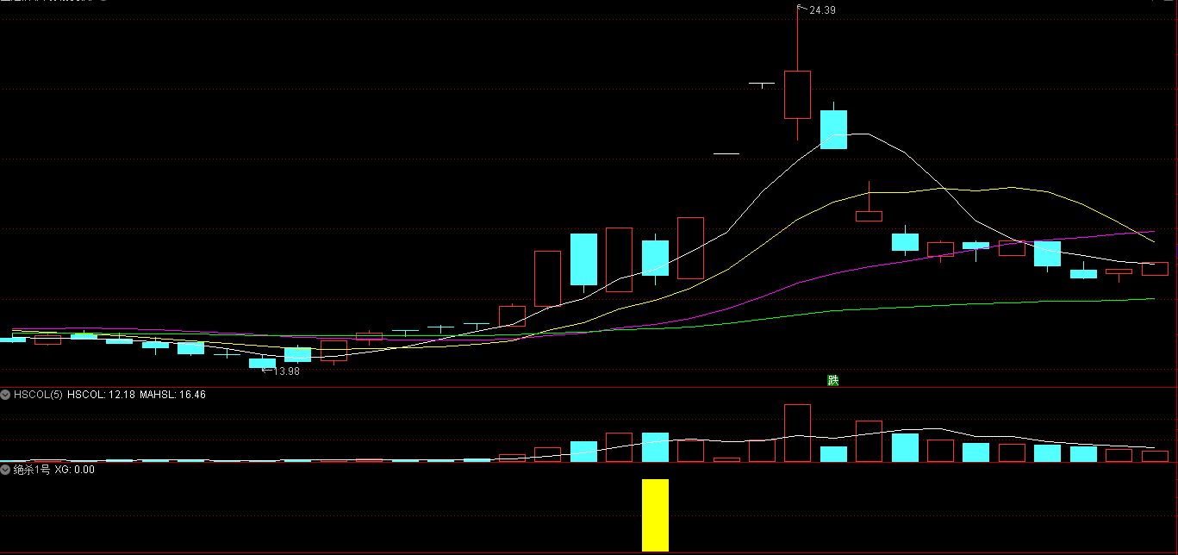Select the XG: 0.00 value text

pyautogui.click(x=75, y=471)
